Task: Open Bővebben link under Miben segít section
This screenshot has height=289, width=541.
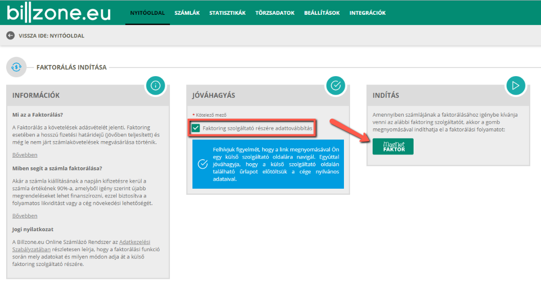Action: 25,216
